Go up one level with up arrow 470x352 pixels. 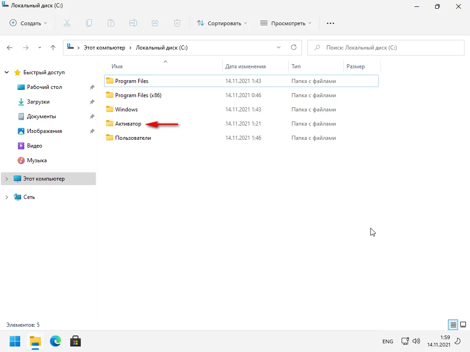click(53, 48)
